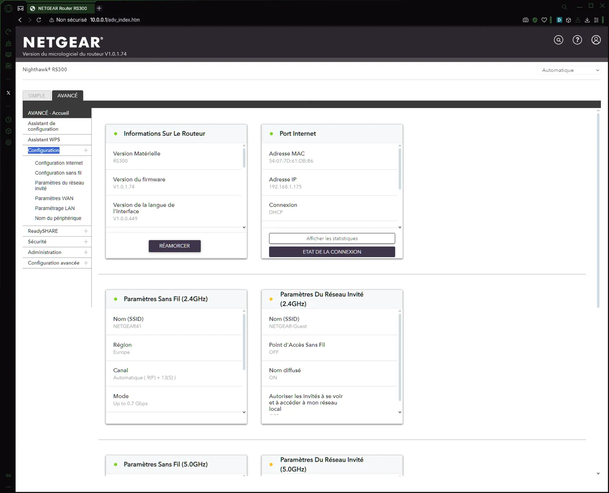Open Configuration sans fil submenu item
This screenshot has height=493, width=609.
tap(58, 173)
